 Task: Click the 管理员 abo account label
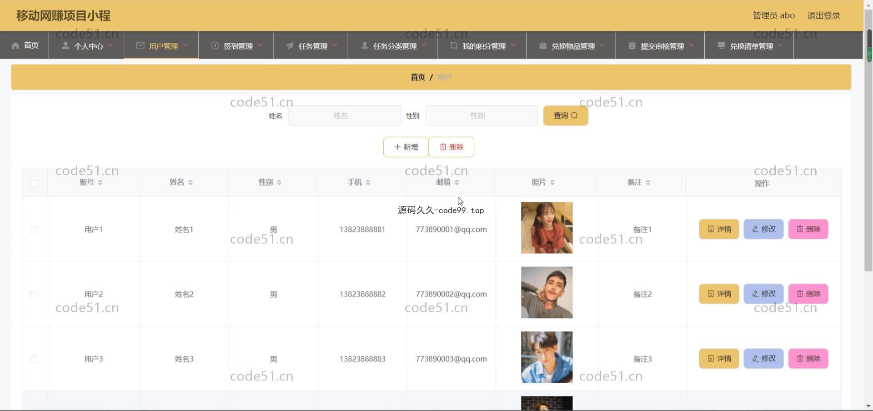[774, 15]
